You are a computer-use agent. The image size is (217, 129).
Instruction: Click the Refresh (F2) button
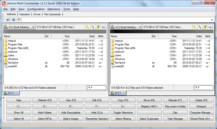(45, 100)
